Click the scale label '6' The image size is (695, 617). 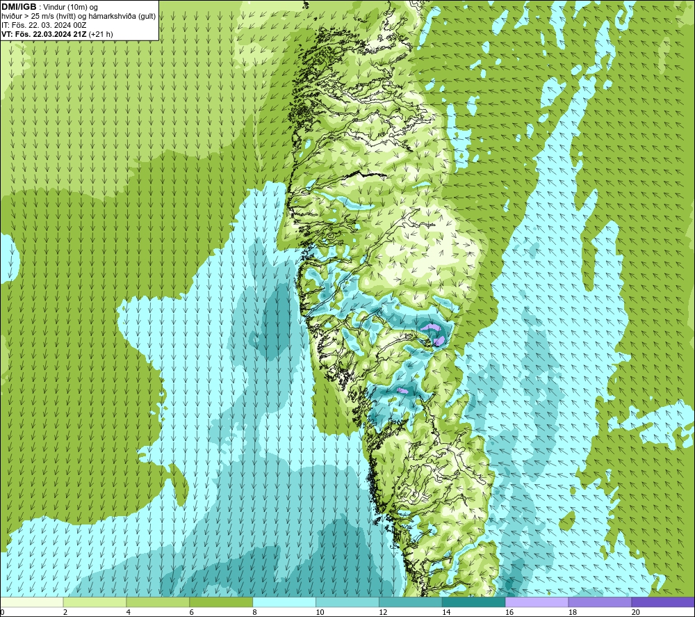tap(192, 612)
